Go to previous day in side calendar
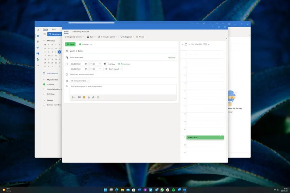 (183, 44)
